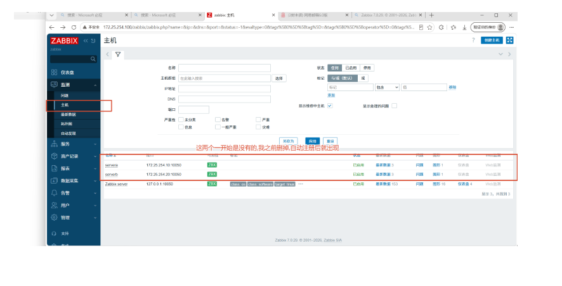The width and height of the screenshot is (562, 286).
Task: Click the ZBX availability badge for servera
Action: click(x=212, y=165)
